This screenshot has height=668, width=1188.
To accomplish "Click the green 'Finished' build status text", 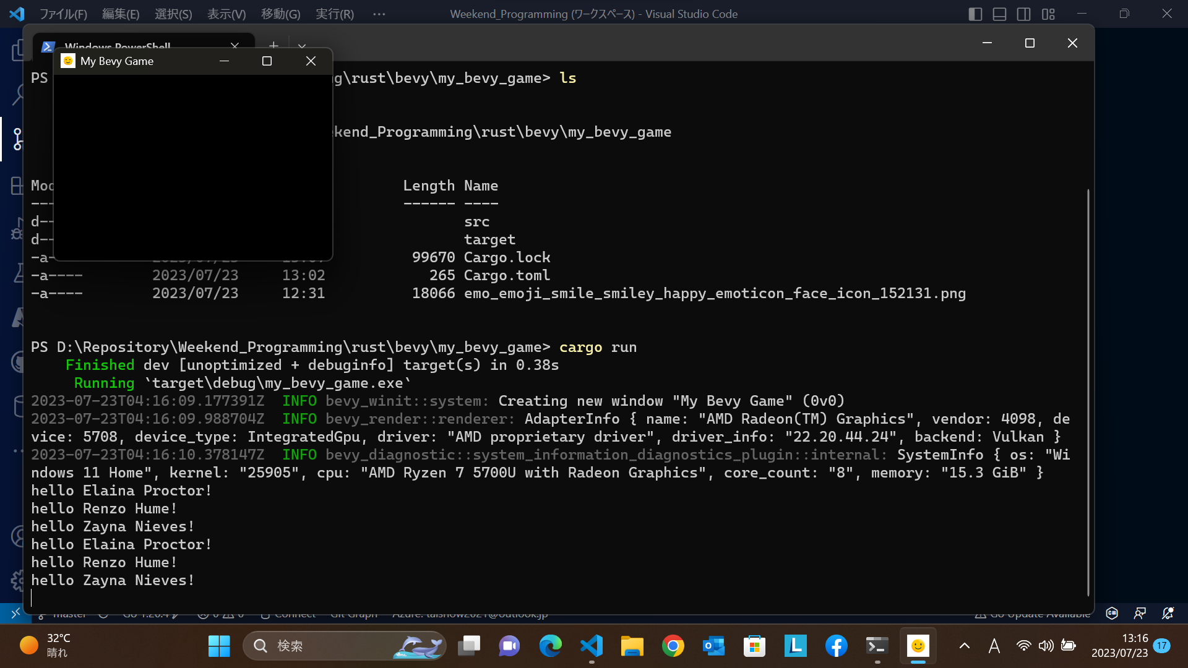I will [x=100, y=365].
